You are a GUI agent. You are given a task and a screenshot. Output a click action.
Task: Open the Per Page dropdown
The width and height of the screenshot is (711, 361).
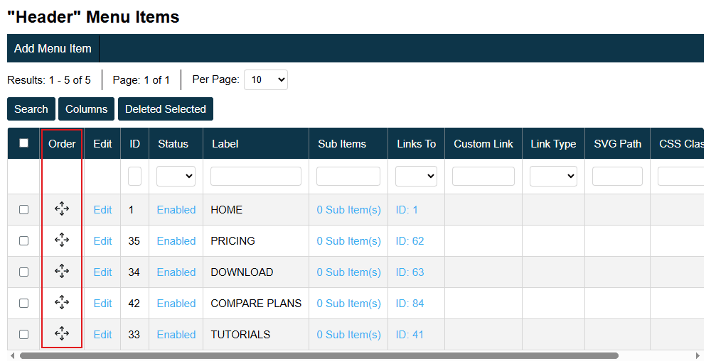coord(266,79)
